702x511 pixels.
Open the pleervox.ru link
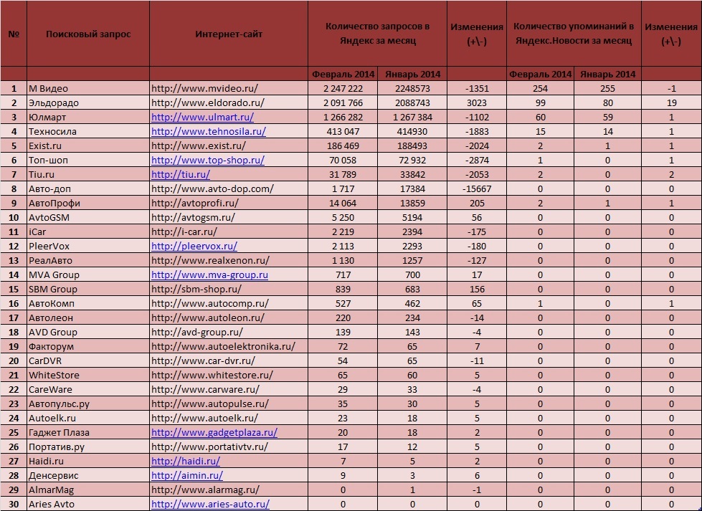[194, 246]
